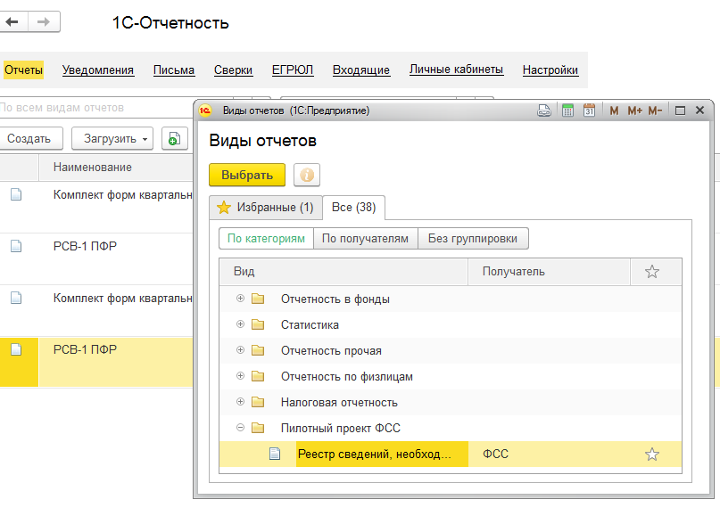Image resolution: width=720 pixels, height=516 pixels.
Task: Click the folder icon of Налоговая отчетность
Action: [258, 402]
